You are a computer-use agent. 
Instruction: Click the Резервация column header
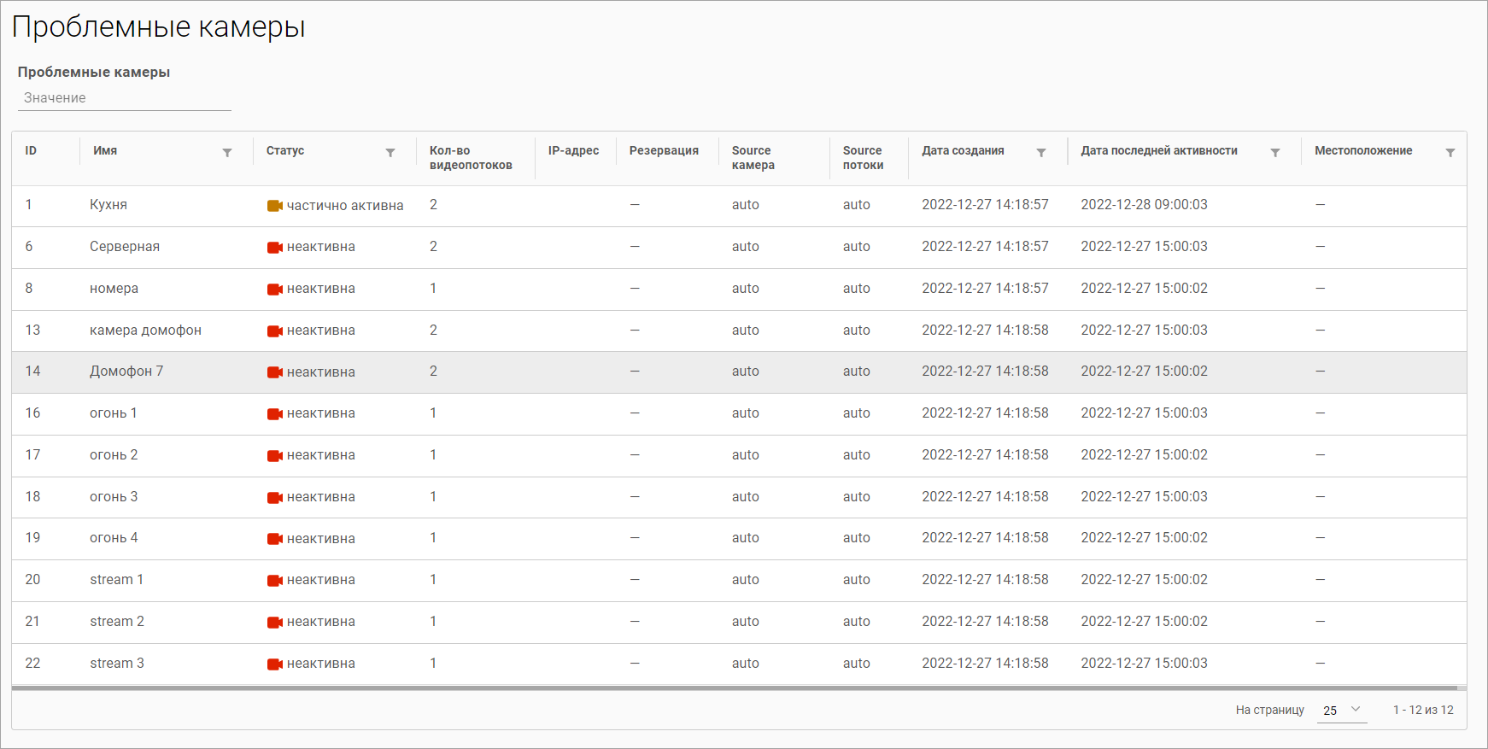(664, 151)
